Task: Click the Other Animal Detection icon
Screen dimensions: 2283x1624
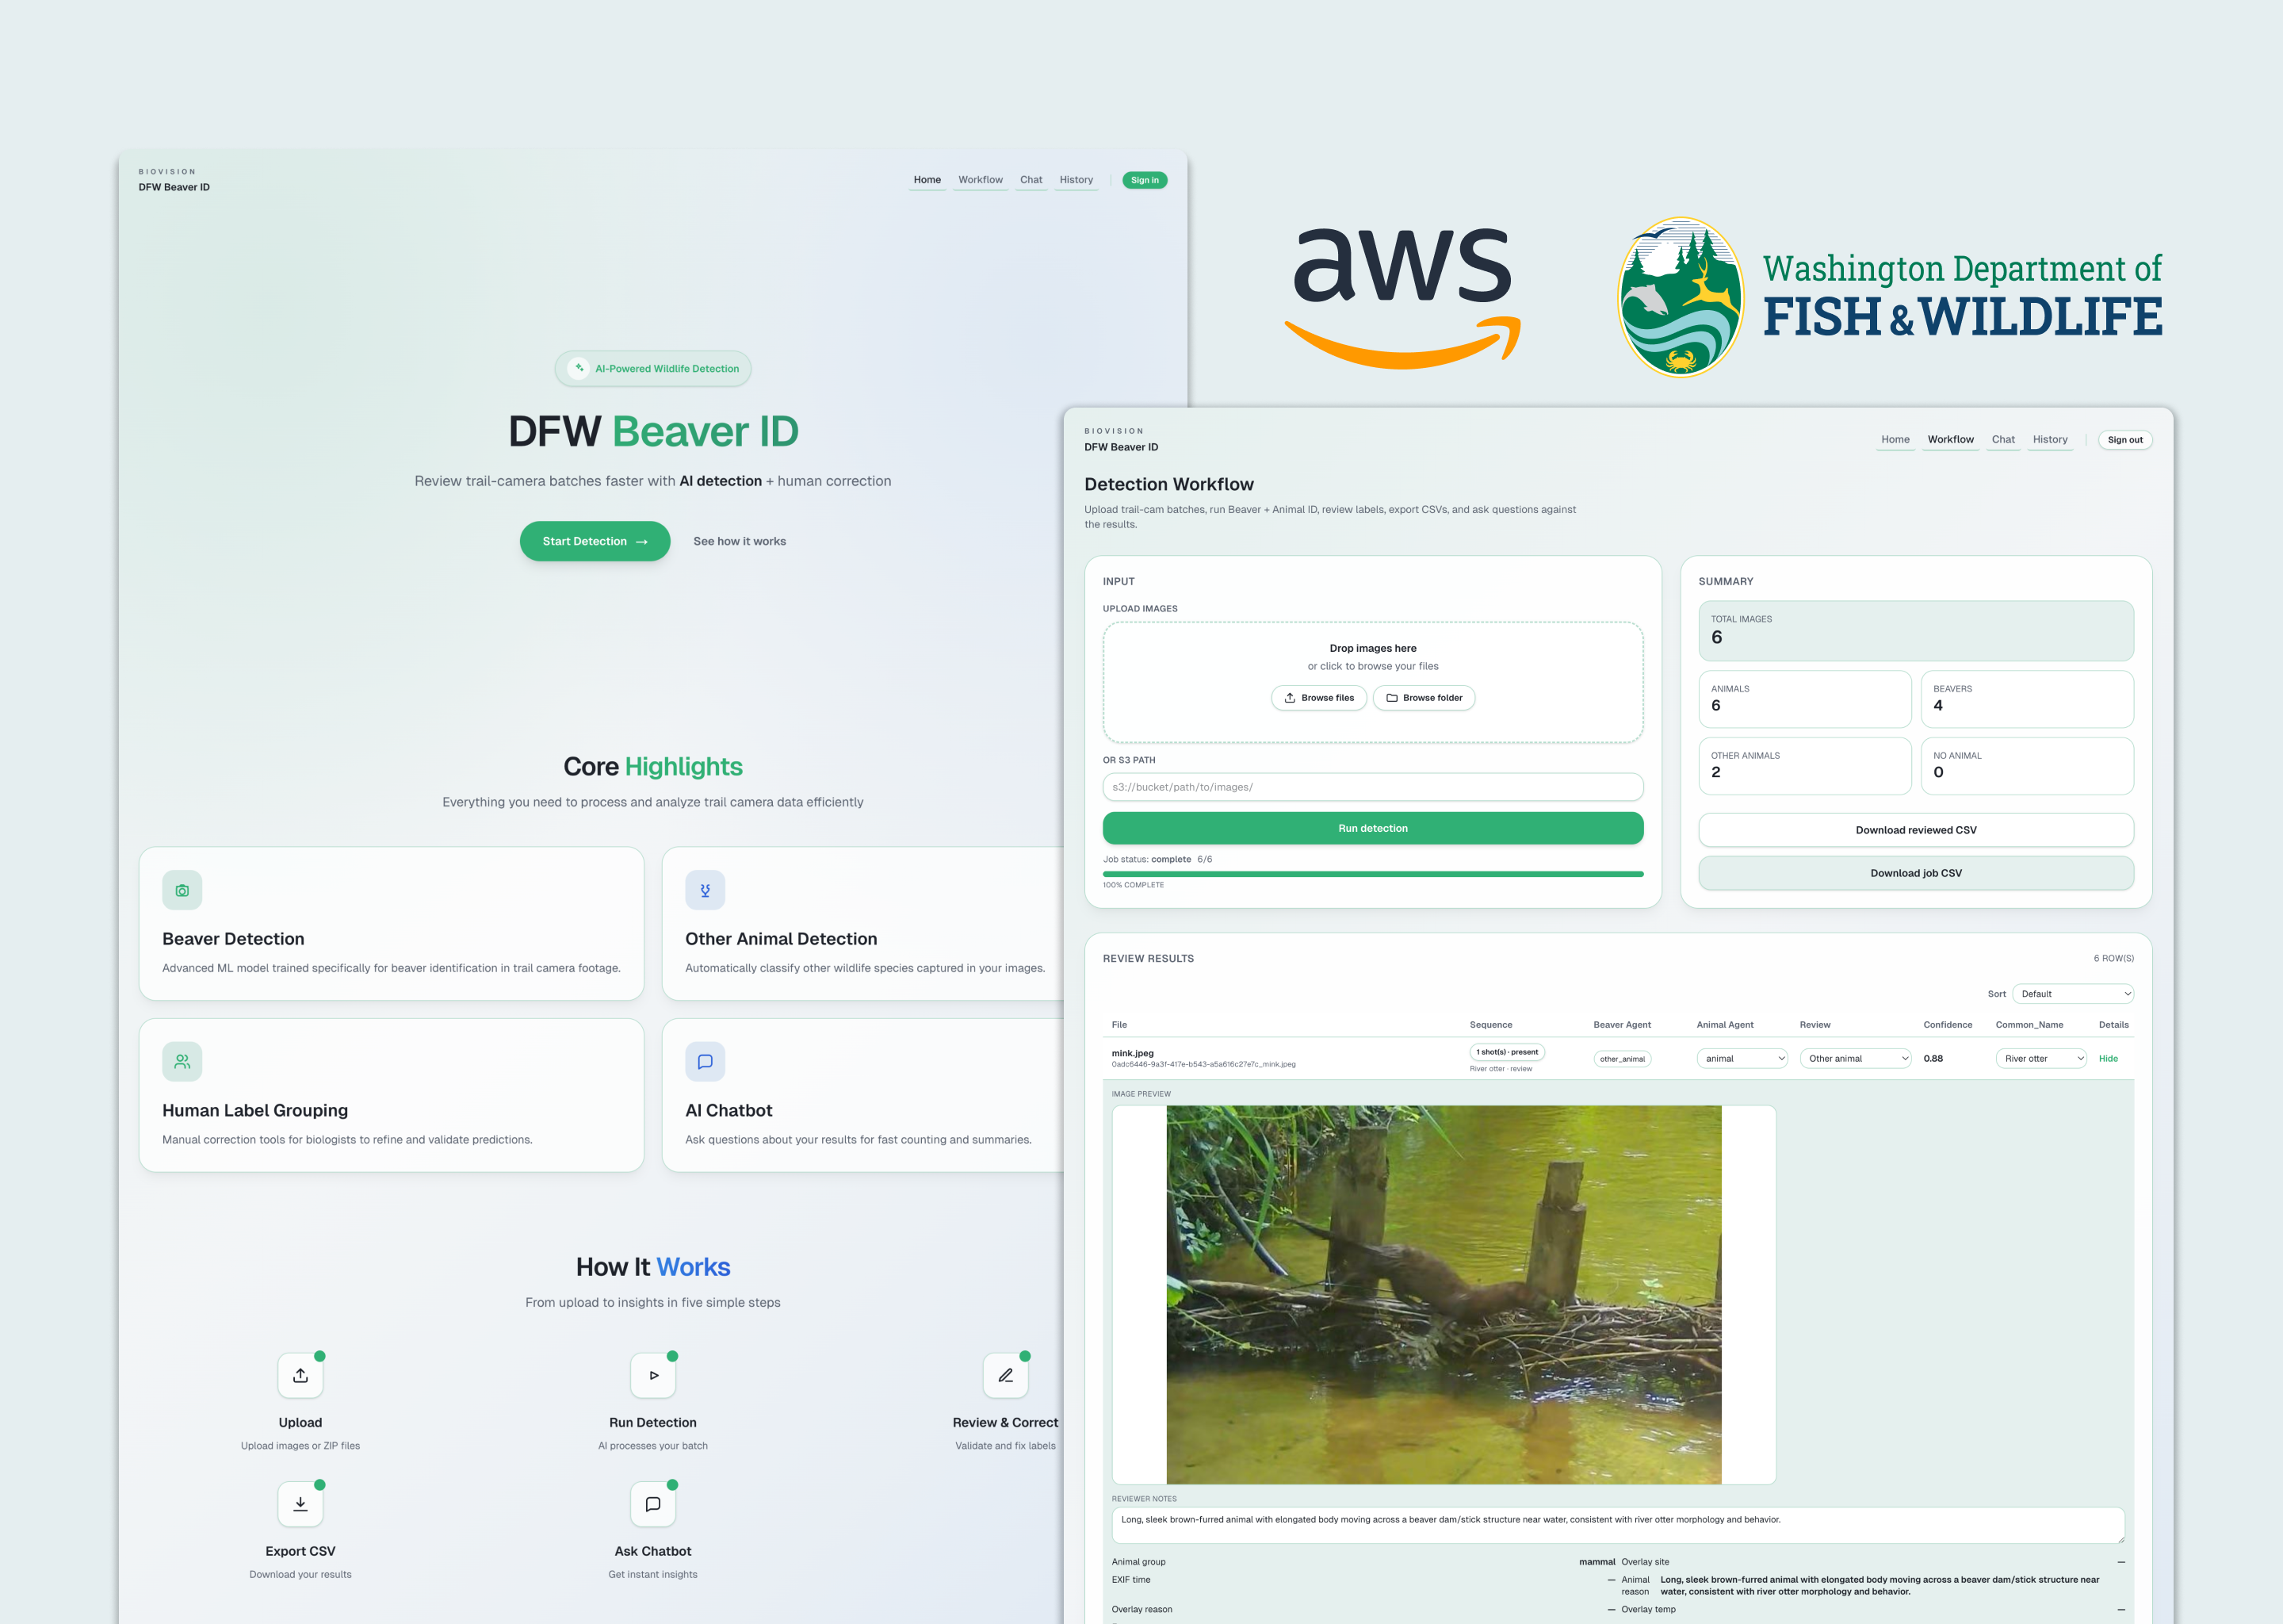Action: coord(705,890)
